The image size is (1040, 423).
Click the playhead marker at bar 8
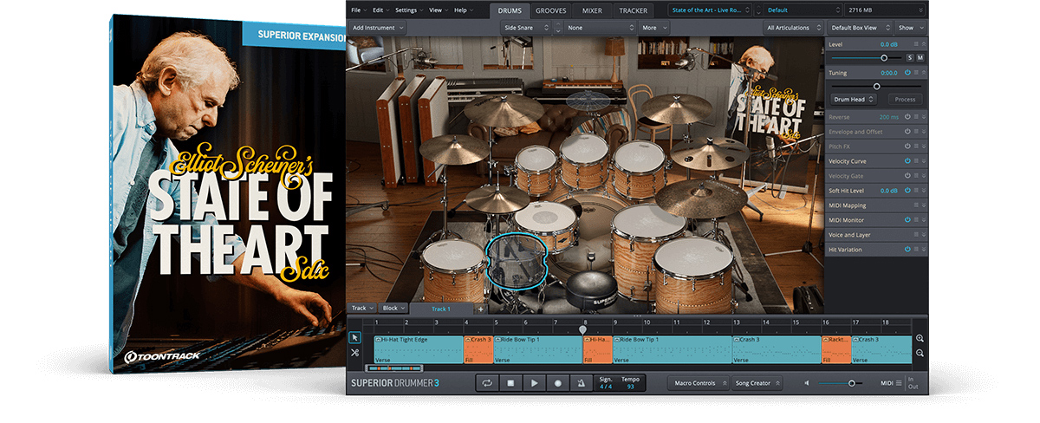pos(583,329)
